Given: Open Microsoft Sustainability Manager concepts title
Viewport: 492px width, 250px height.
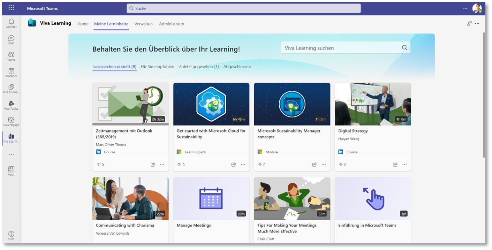Looking at the screenshot, I should (x=289, y=134).
